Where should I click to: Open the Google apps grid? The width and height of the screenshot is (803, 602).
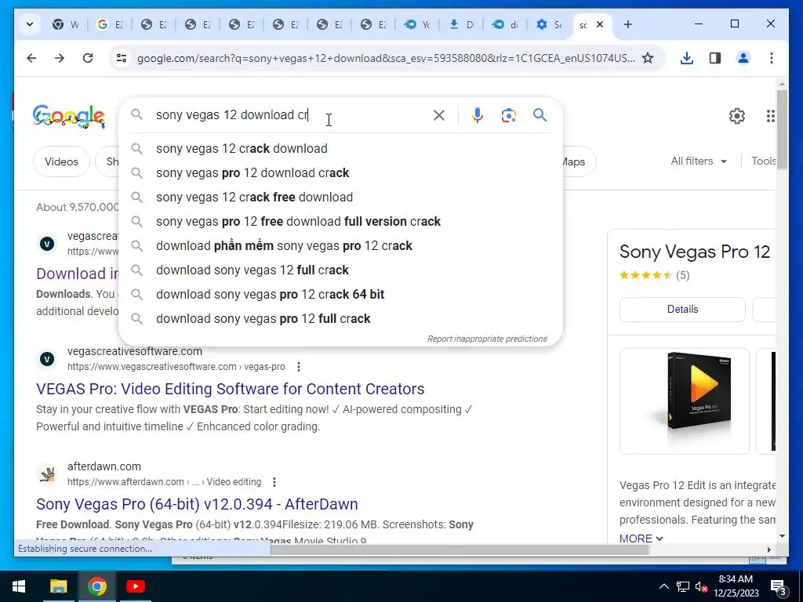click(770, 116)
